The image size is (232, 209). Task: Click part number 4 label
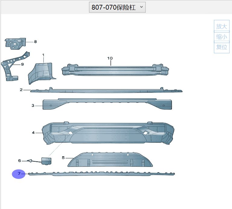(33, 133)
